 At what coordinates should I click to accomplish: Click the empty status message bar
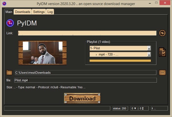(57, 108)
